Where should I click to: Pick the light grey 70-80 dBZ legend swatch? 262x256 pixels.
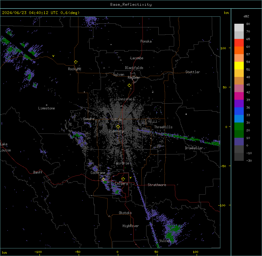(x=239, y=28)
